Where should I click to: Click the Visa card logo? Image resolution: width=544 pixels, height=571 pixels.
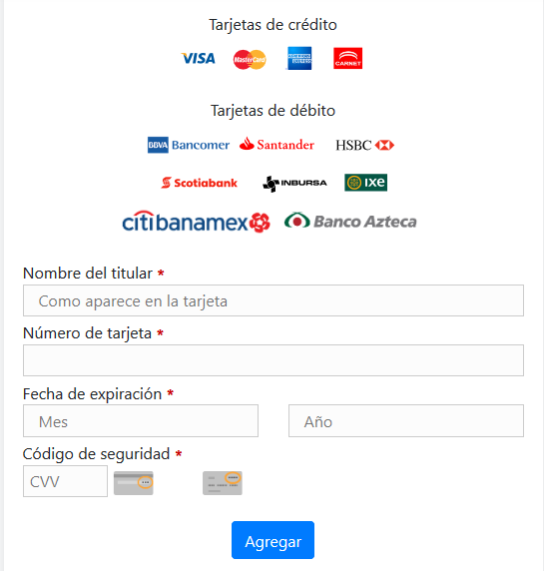coord(199,58)
